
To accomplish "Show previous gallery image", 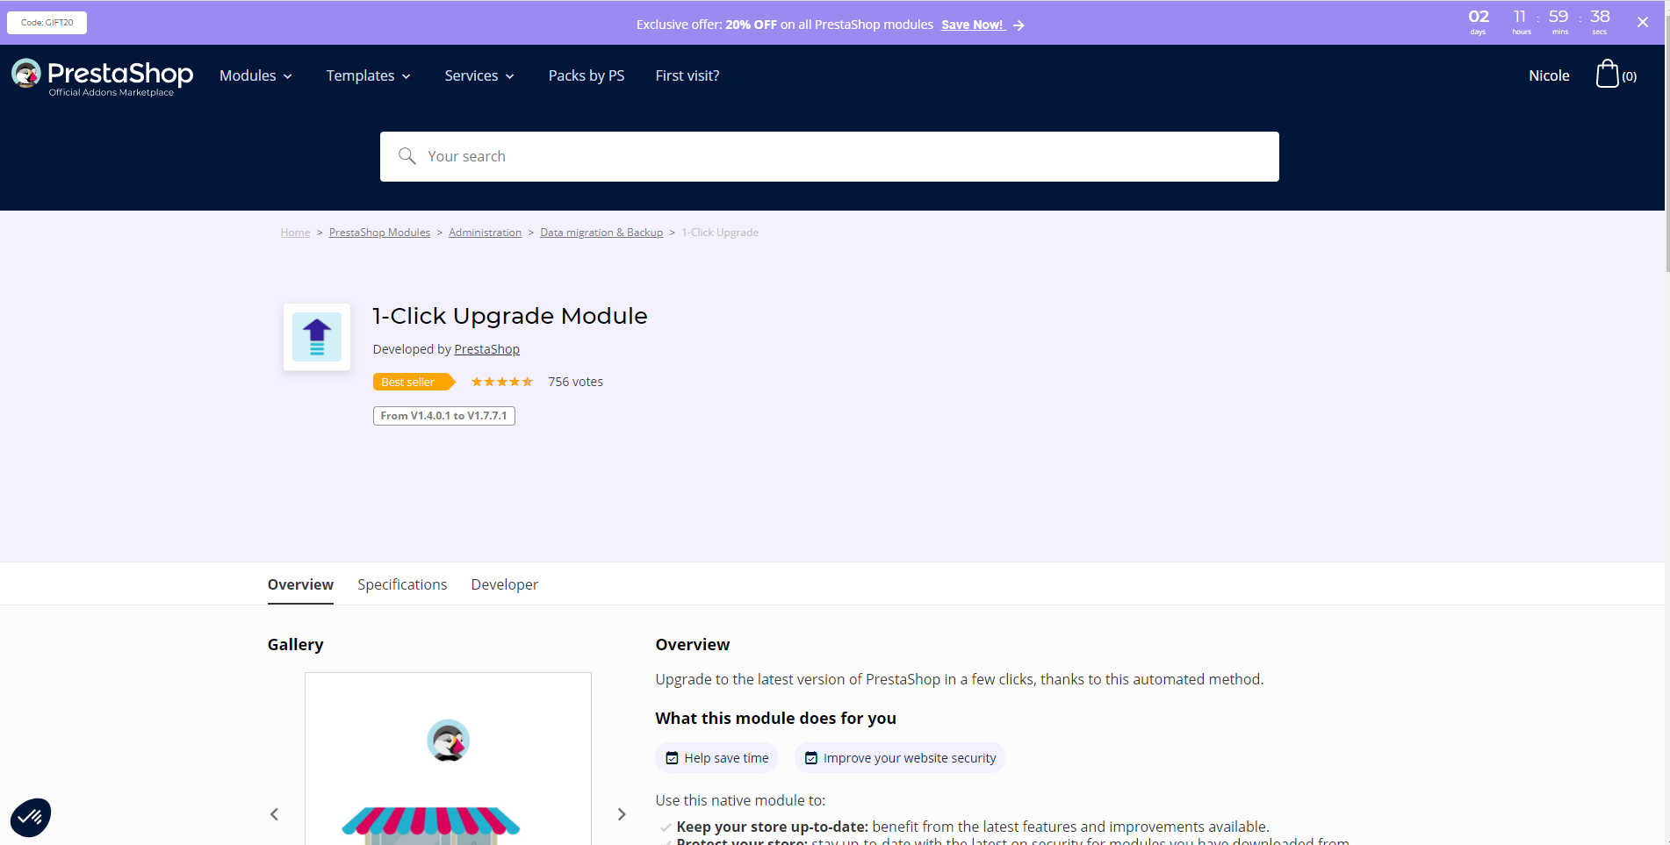I will click(274, 814).
